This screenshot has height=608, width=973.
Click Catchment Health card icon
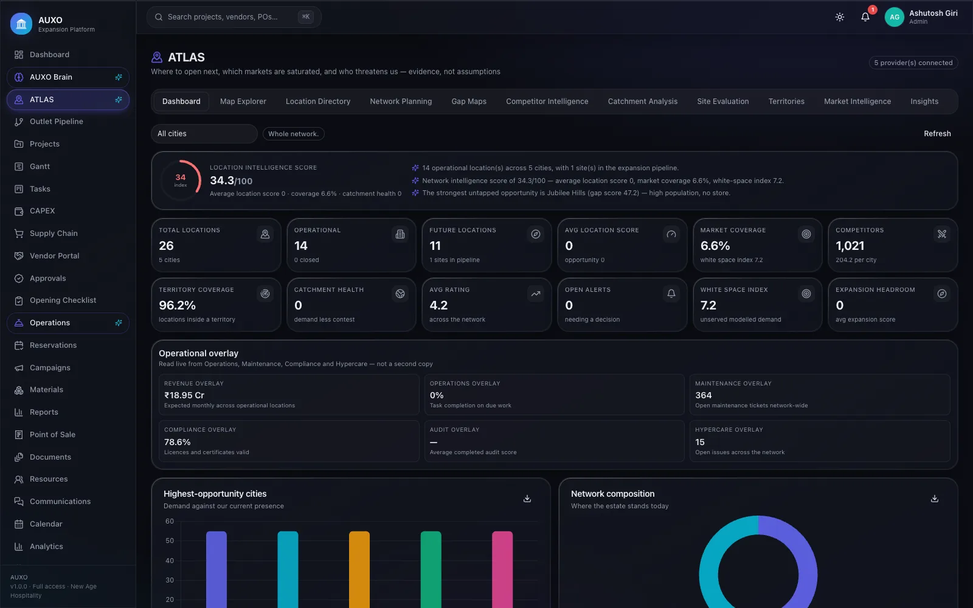[x=400, y=294]
